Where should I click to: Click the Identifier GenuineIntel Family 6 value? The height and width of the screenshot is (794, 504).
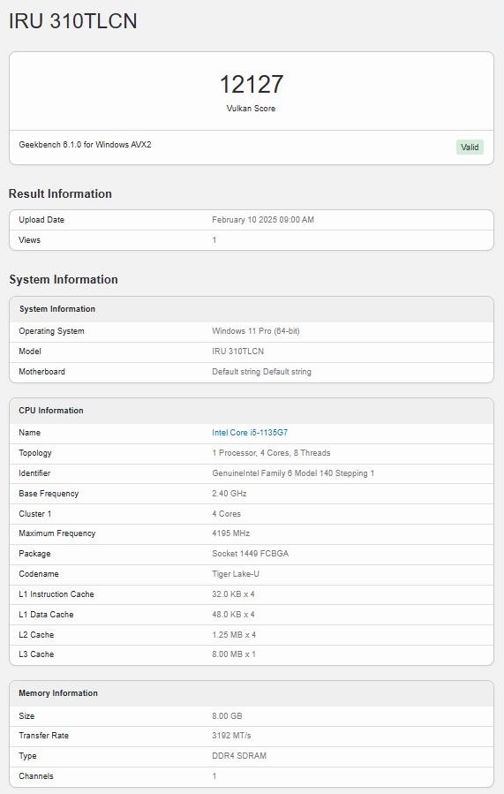pyautogui.click(x=293, y=473)
